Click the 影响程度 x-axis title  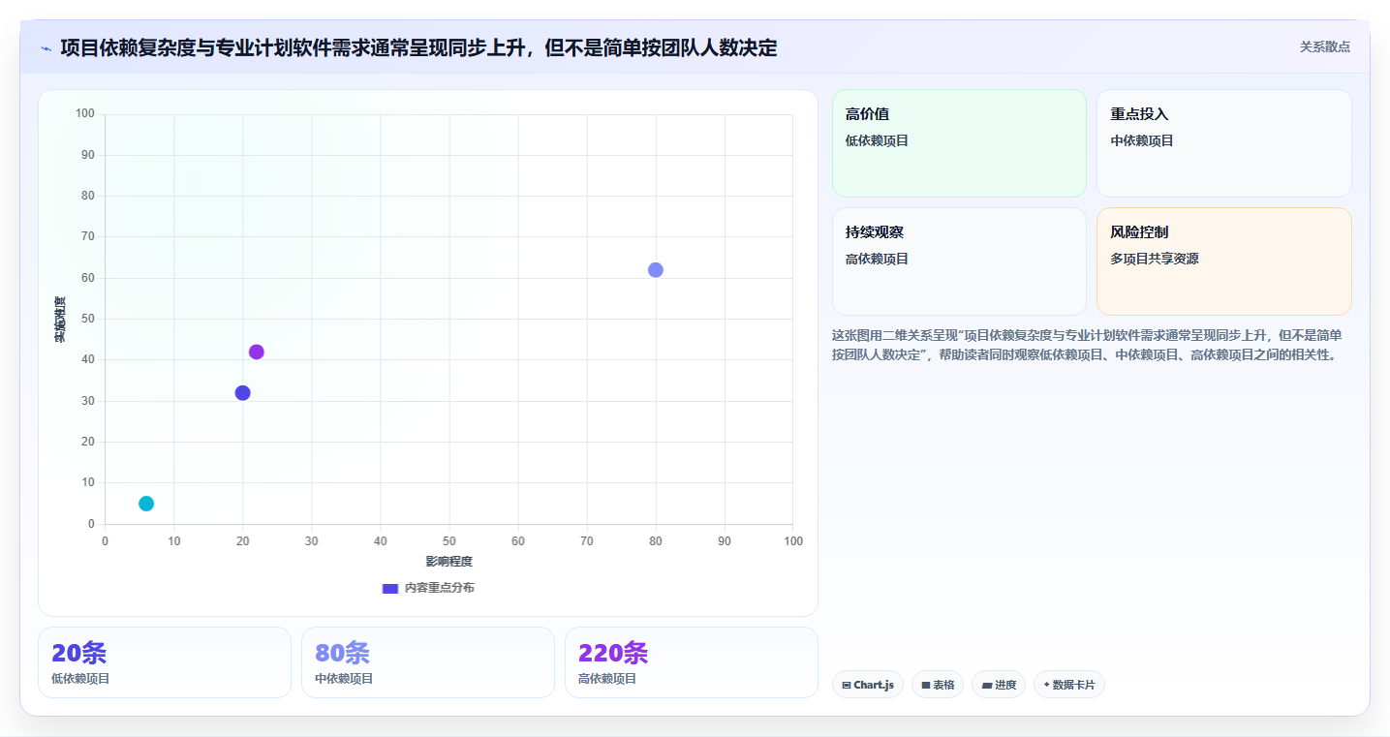click(x=449, y=562)
